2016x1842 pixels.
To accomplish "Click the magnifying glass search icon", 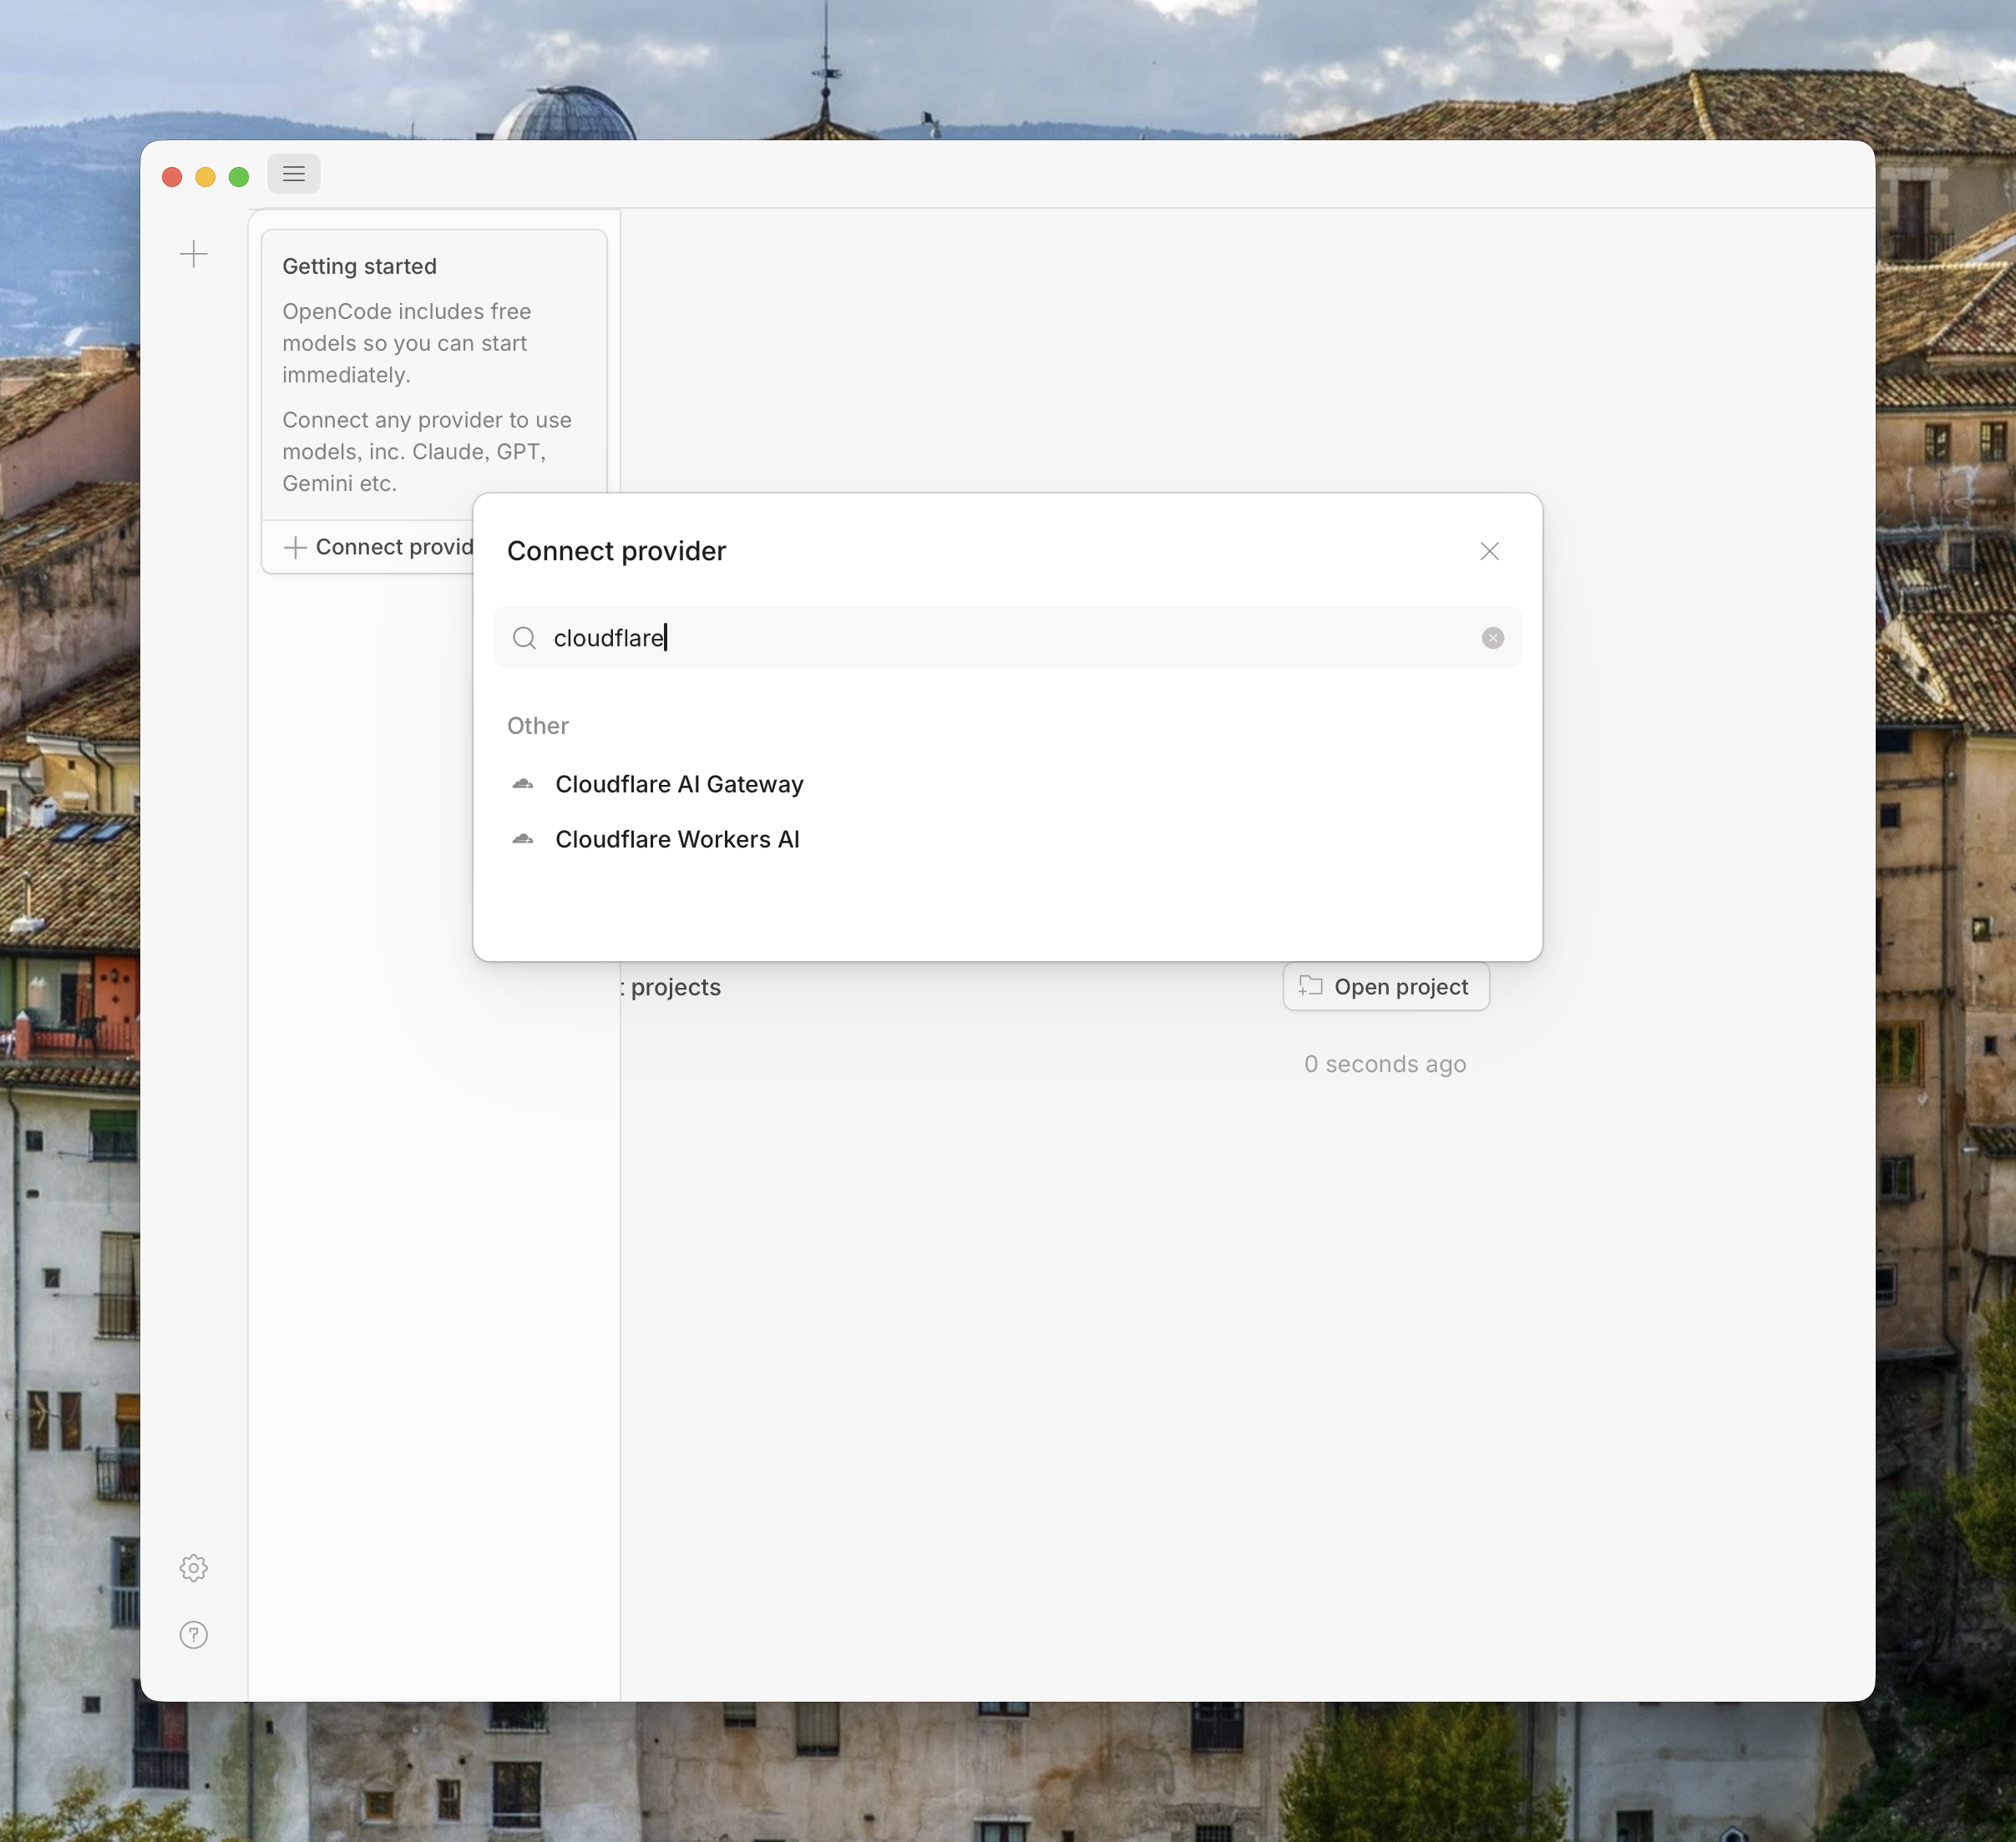I will pos(524,638).
